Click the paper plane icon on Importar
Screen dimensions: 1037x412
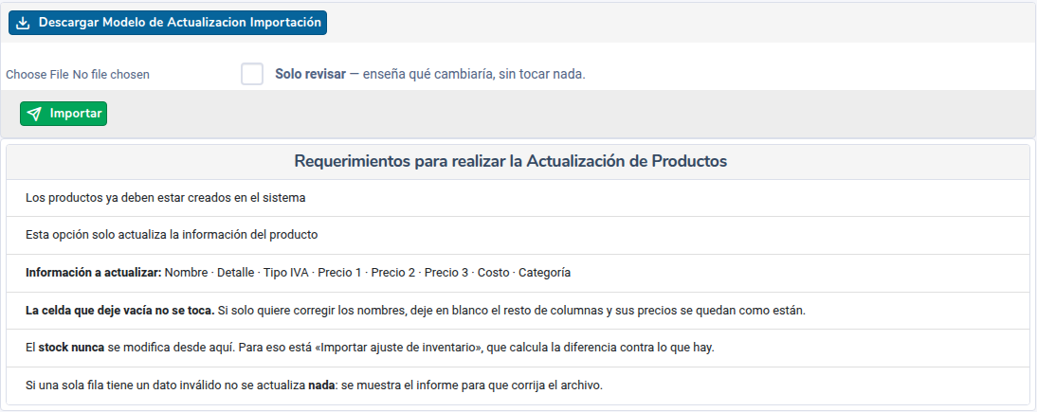coord(34,114)
